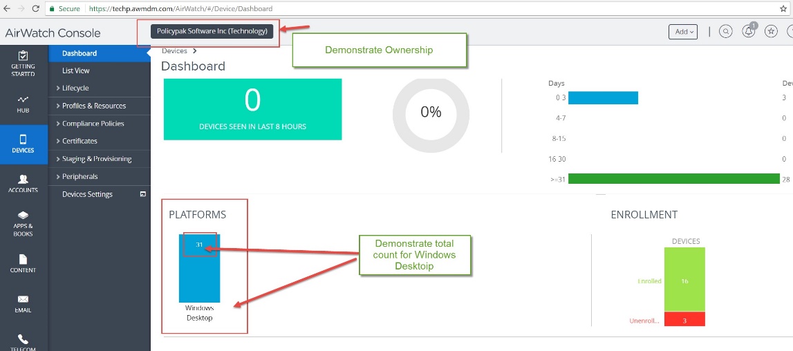Click the Devices Seen in Last 8 Hours tile
This screenshot has height=351, width=793.
click(x=252, y=109)
